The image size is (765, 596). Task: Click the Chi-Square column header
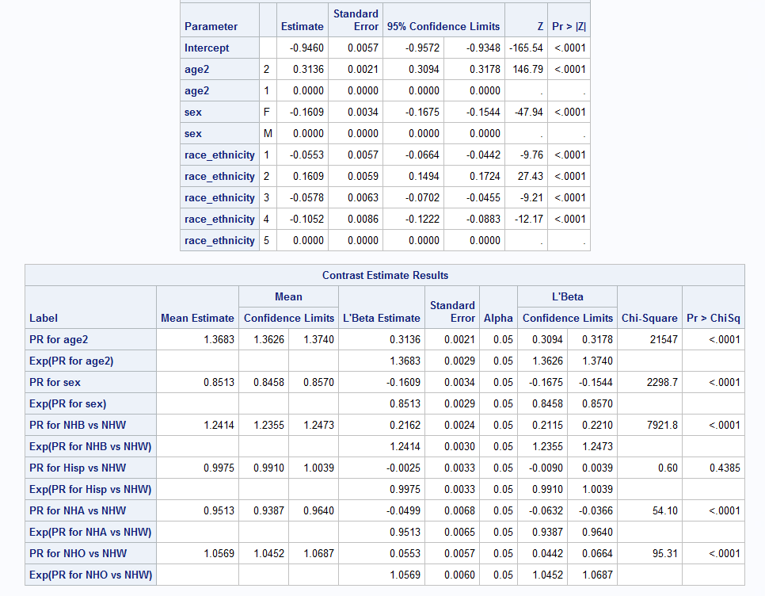pyautogui.click(x=649, y=318)
